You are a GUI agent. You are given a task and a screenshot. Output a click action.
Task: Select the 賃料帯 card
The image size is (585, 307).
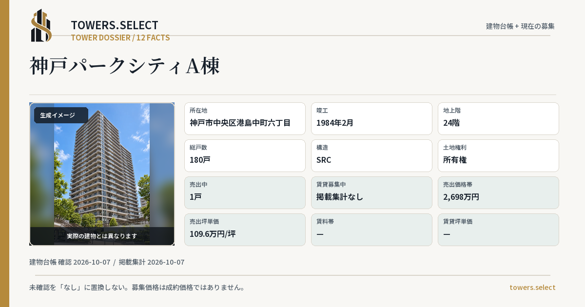tap(371, 230)
